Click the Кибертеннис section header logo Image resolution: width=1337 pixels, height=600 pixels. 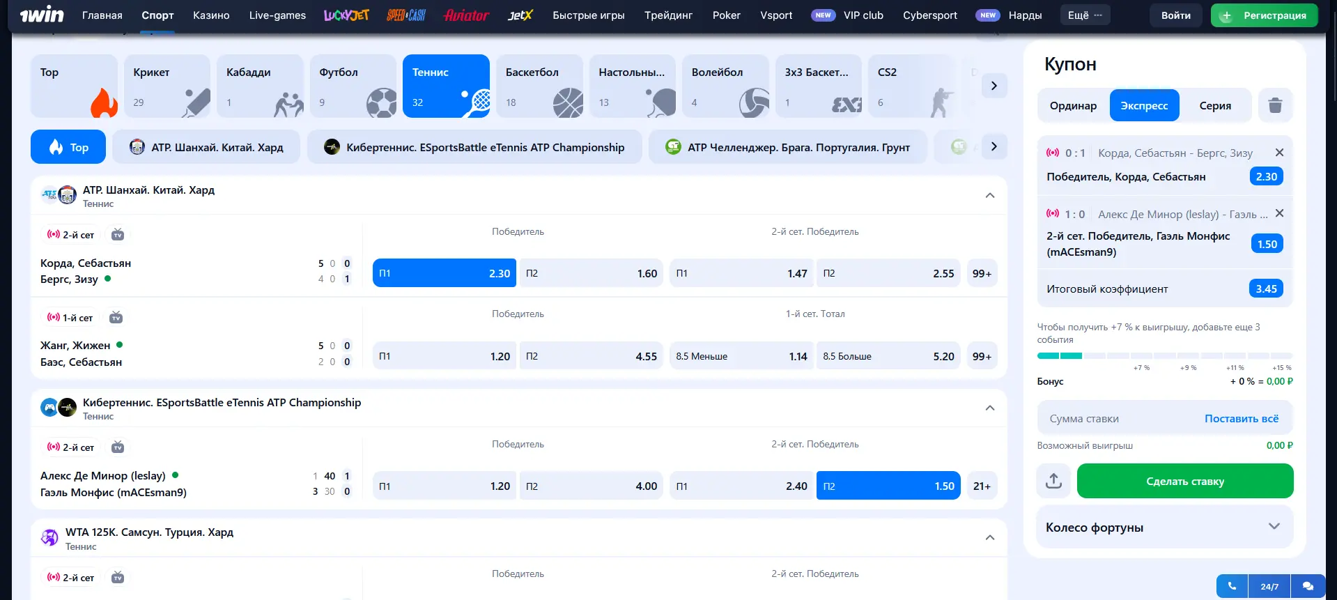coord(59,408)
